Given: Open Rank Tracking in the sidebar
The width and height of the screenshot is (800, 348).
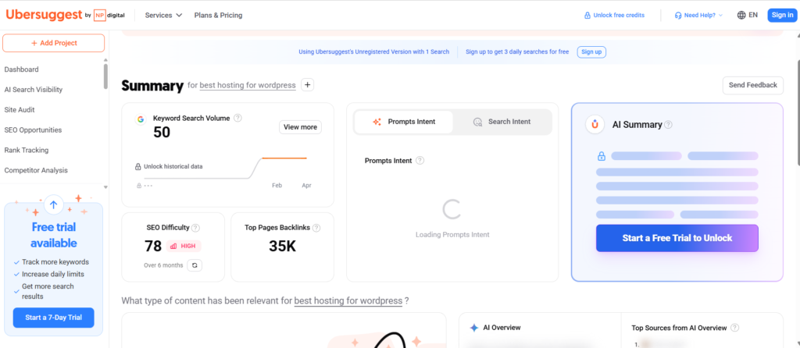Looking at the screenshot, I should 26,151.
